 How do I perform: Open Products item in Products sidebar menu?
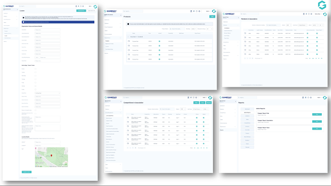pos(108,41)
